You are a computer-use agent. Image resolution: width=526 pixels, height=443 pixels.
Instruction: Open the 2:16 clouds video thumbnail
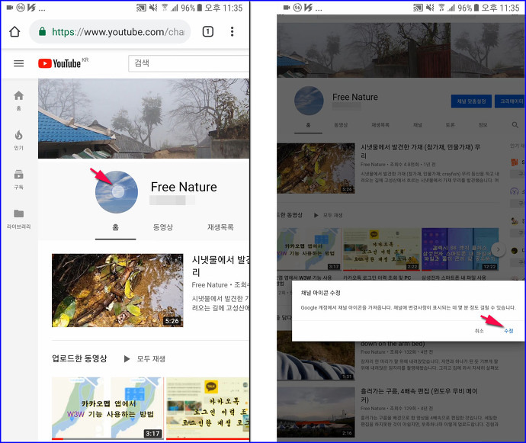316,413
